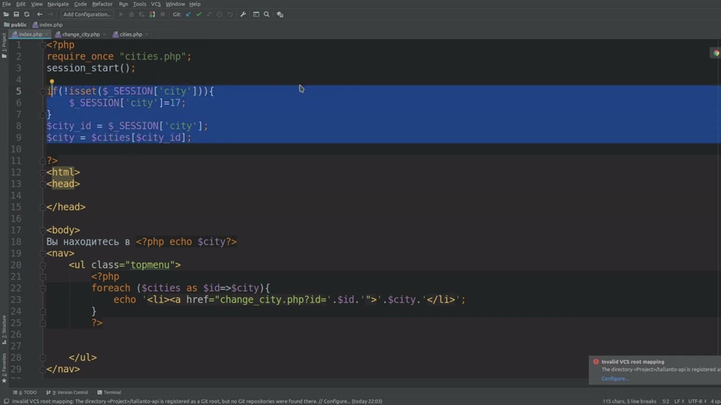The width and height of the screenshot is (721, 405).
Task: Navigate back with the left arrow icon
Action: [x=39, y=14]
